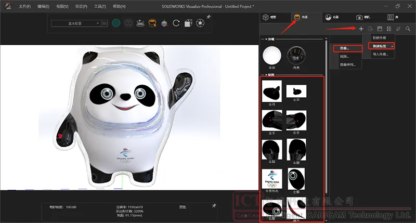The height and width of the screenshot is (223, 416).
Task: Click the camera aperture render icon
Action: (200, 23)
